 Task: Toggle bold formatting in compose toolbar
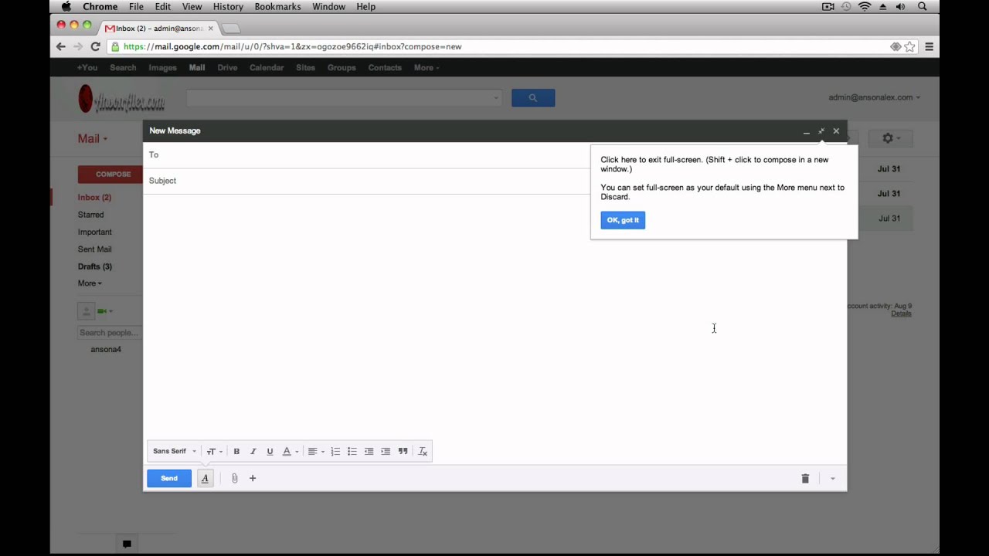tap(236, 452)
